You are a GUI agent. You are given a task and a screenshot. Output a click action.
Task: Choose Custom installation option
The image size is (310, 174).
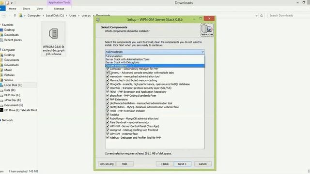click(155, 66)
